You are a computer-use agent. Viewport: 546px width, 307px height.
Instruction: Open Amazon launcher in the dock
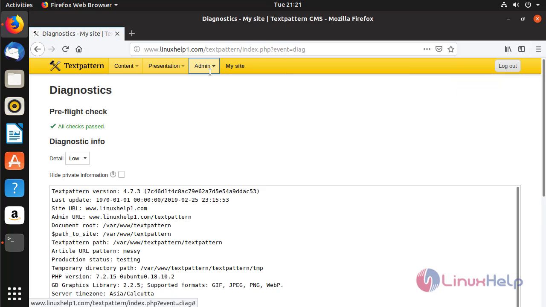[x=15, y=215]
